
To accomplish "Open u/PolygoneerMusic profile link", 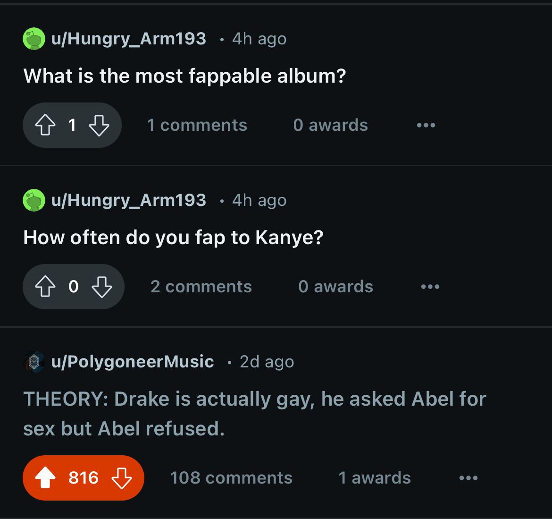I will (133, 362).
